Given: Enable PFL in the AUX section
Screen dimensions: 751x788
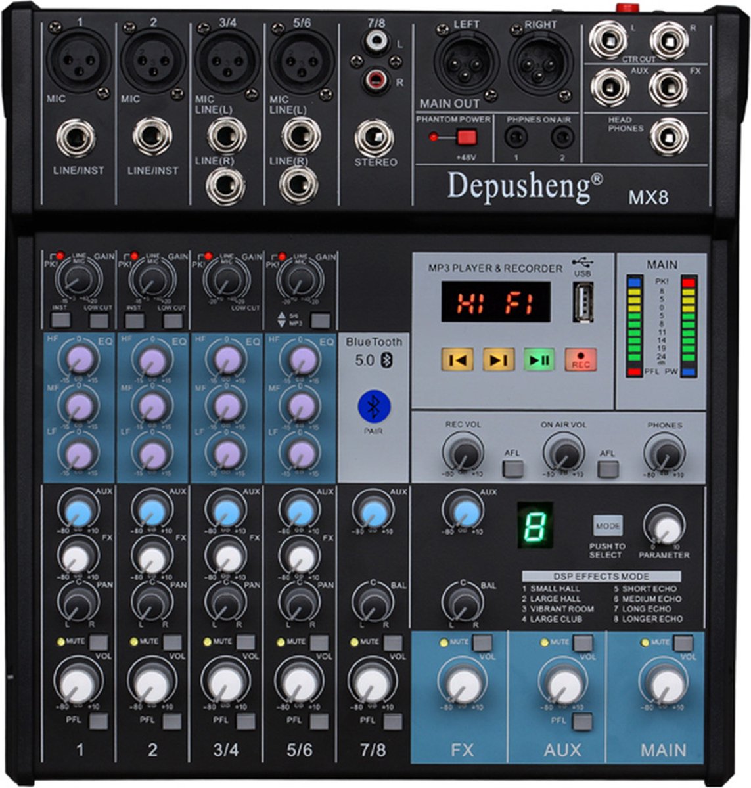Looking at the screenshot, I should (x=582, y=721).
